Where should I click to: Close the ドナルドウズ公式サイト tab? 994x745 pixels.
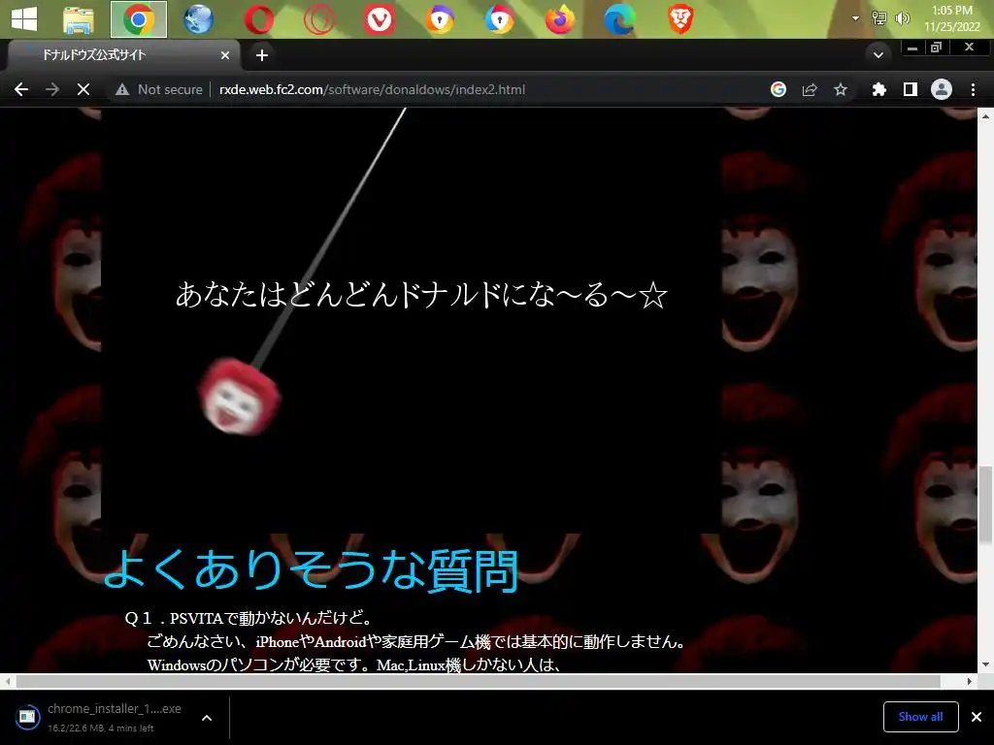225,55
